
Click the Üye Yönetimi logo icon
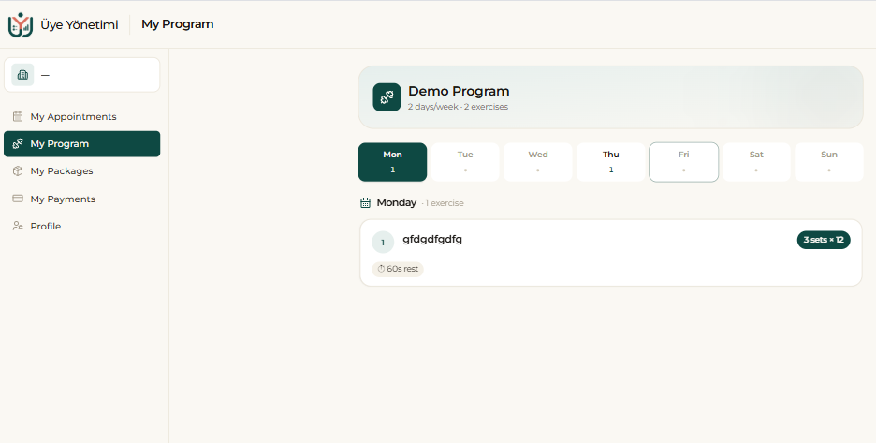[x=21, y=24]
